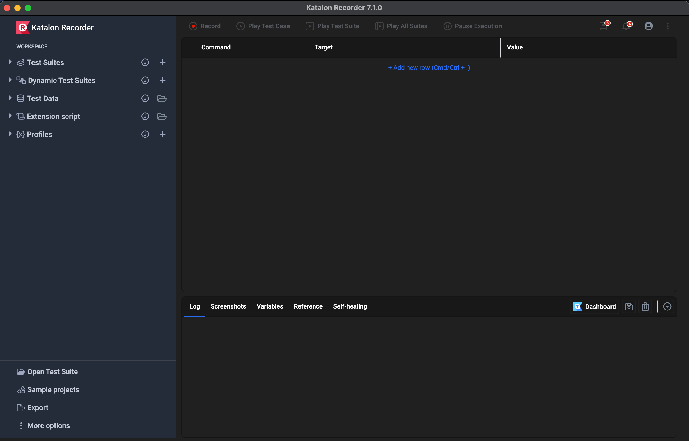Open info for Dynamic Test Suites

[x=145, y=80]
